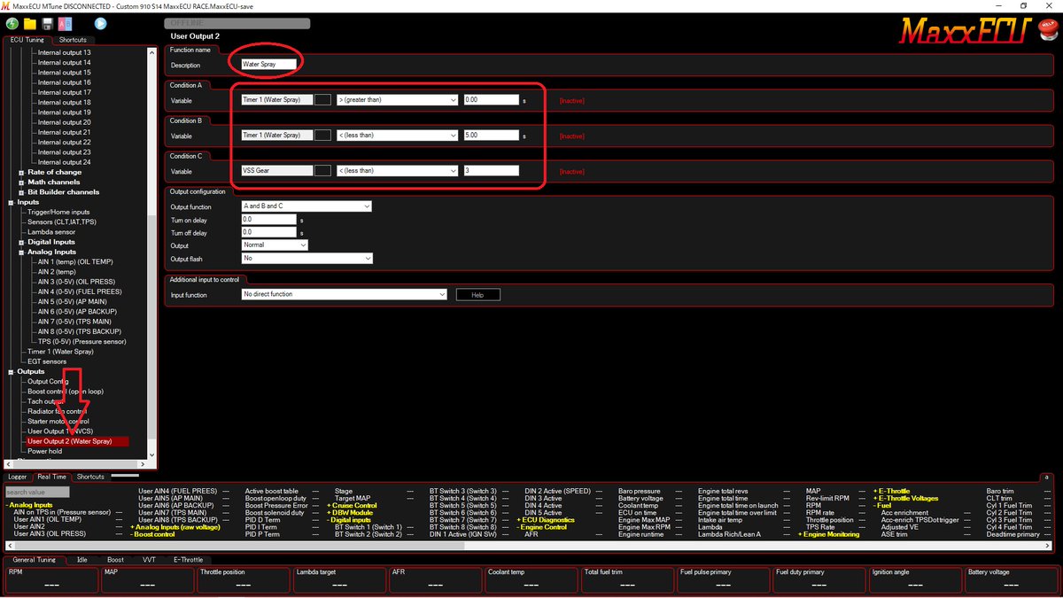Open the Shortcuts tab beside Real Time
The height and width of the screenshot is (598, 1063).
pos(90,477)
